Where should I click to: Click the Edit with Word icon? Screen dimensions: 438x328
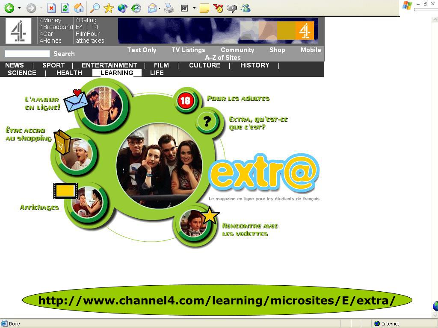pyautogui.click(x=184, y=8)
